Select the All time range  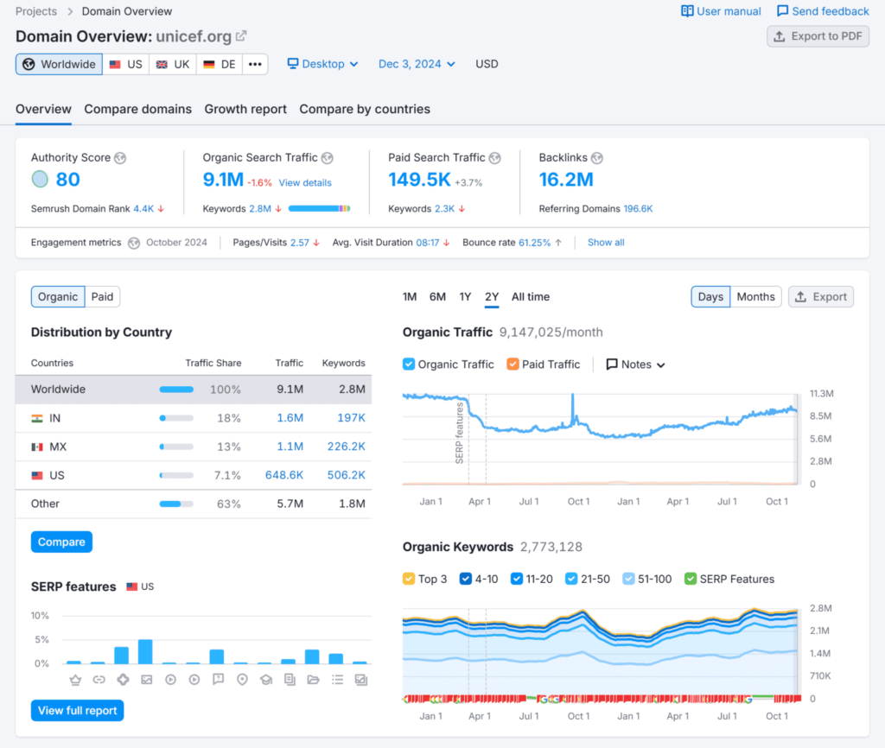(x=531, y=297)
